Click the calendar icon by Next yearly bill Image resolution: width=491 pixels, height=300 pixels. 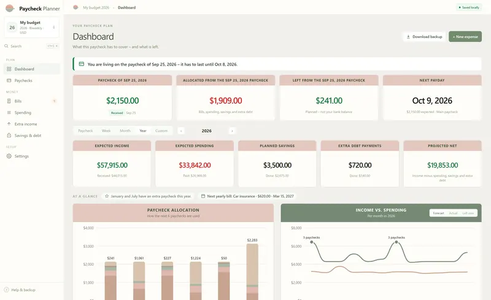(x=203, y=196)
